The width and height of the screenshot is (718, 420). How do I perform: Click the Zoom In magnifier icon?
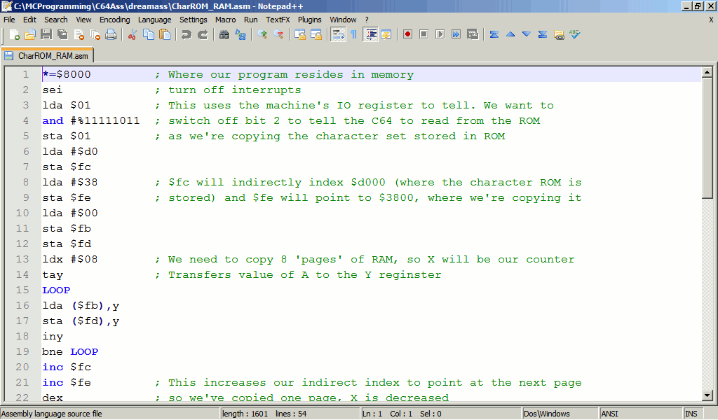(x=262, y=34)
